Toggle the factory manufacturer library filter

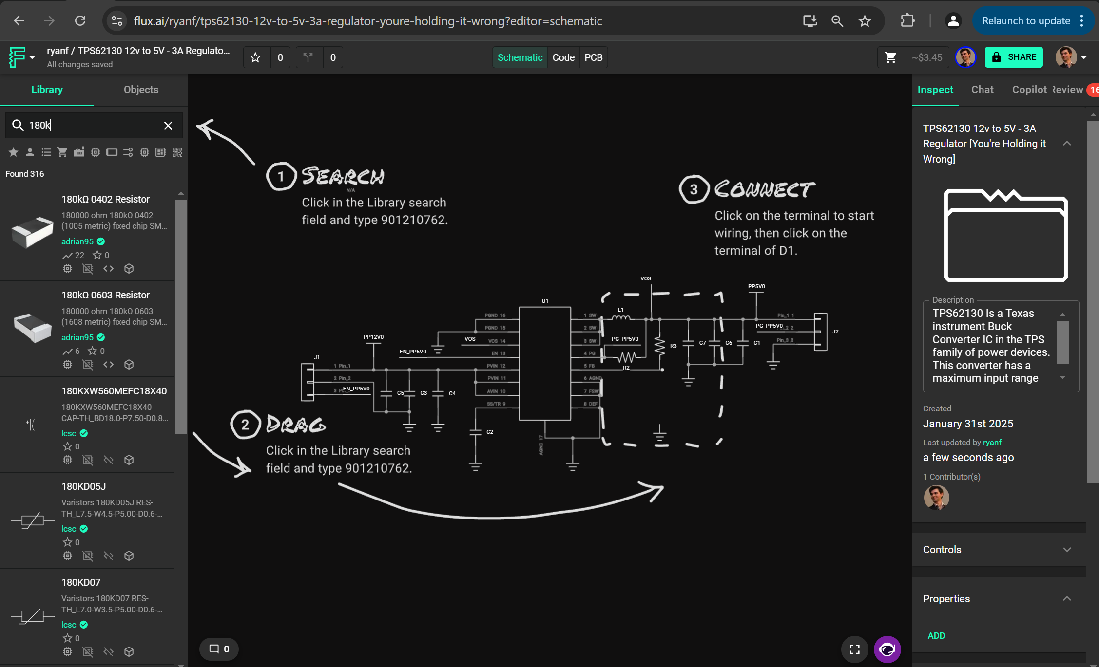click(79, 152)
